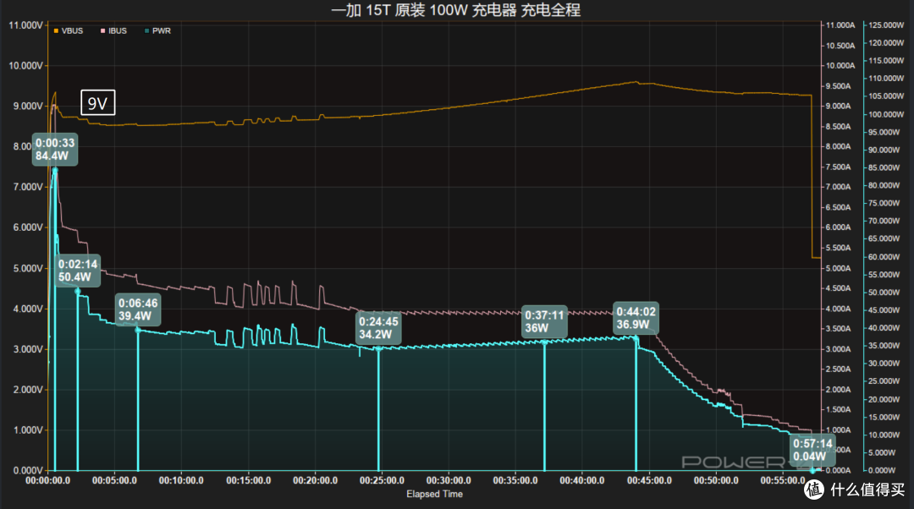914x509 pixels.
Task: Select the 0:37:11 36W marker label
Action: (x=544, y=321)
